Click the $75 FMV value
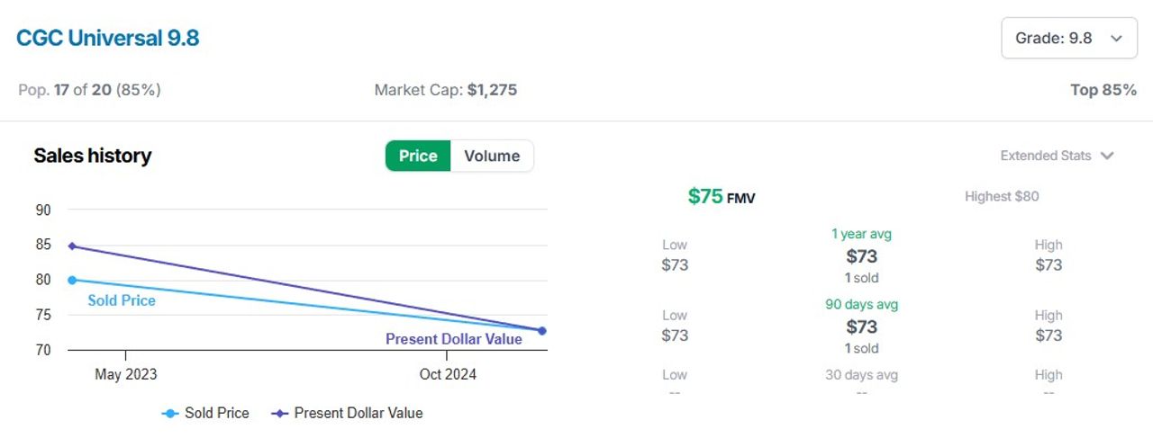Viewport: 1153px width, 447px height. click(x=722, y=196)
